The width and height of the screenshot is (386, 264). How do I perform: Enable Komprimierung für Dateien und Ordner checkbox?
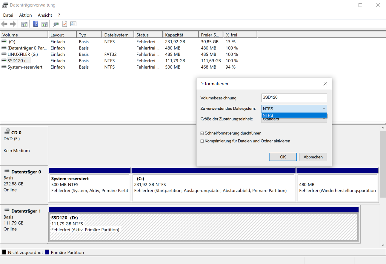(202, 141)
